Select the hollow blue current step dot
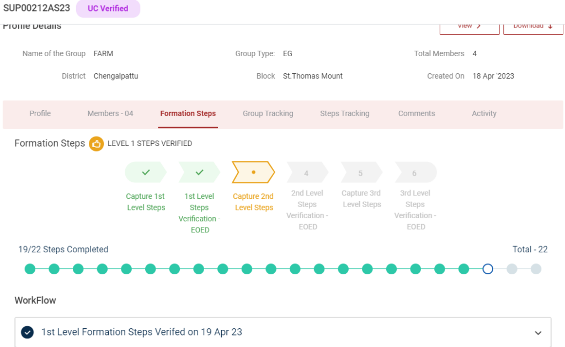The height and width of the screenshot is (347, 565). pyautogui.click(x=488, y=269)
